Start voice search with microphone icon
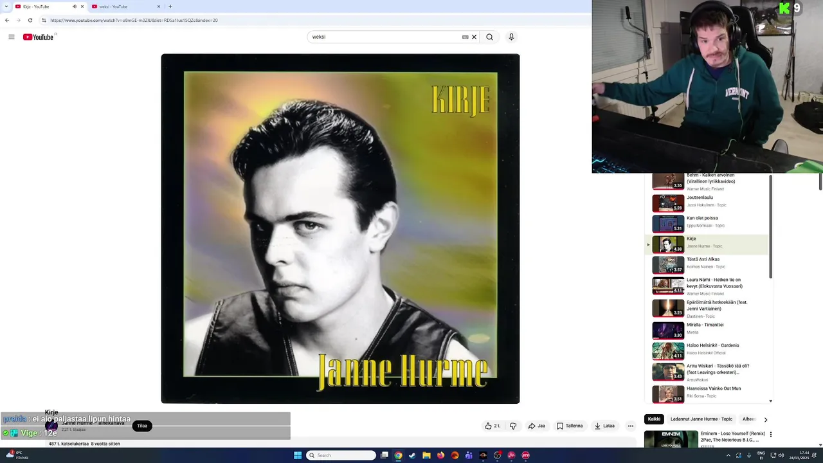 pyautogui.click(x=511, y=37)
